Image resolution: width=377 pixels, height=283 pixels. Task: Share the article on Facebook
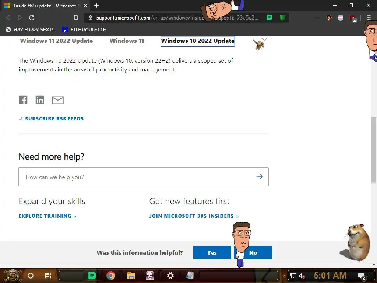click(23, 100)
